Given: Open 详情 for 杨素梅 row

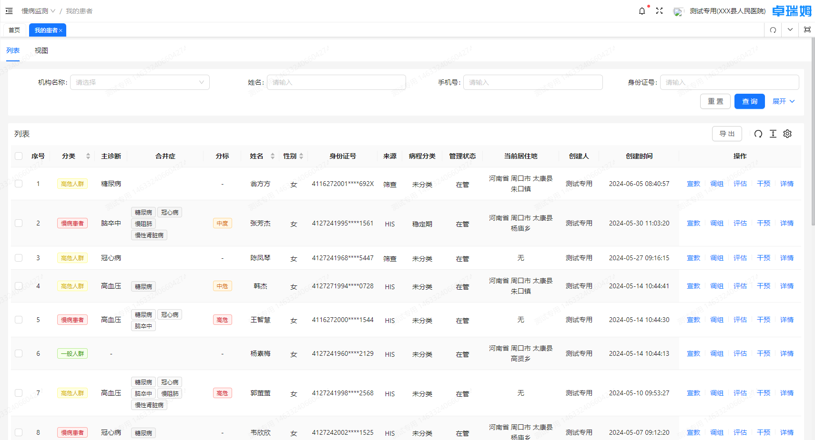Looking at the screenshot, I should pos(787,353).
